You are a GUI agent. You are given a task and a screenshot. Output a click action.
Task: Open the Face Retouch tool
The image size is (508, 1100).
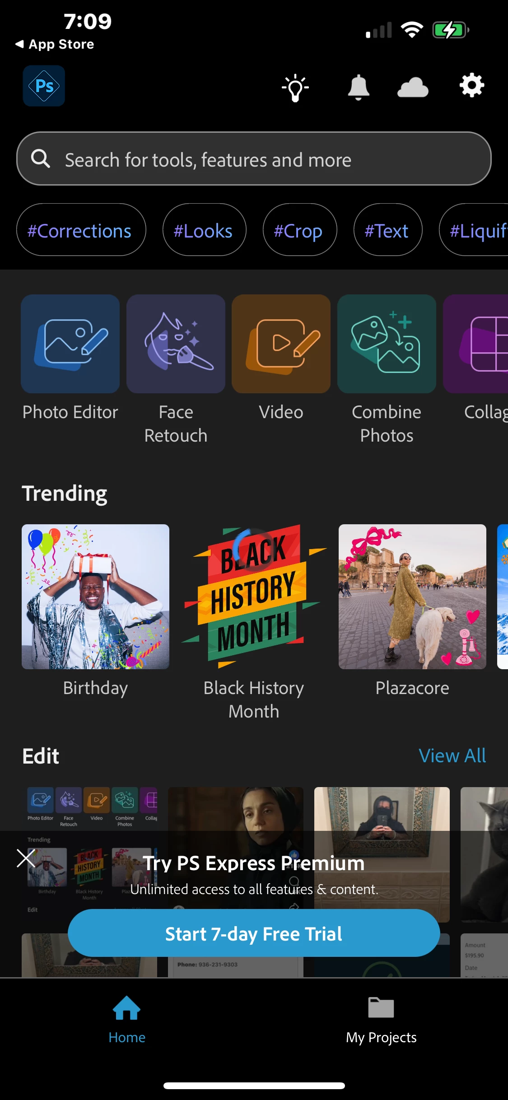click(x=176, y=344)
